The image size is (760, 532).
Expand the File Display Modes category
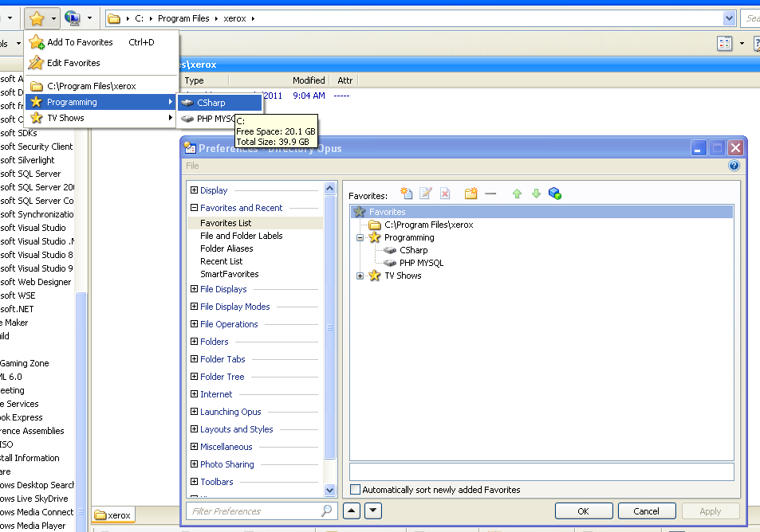coord(194,306)
